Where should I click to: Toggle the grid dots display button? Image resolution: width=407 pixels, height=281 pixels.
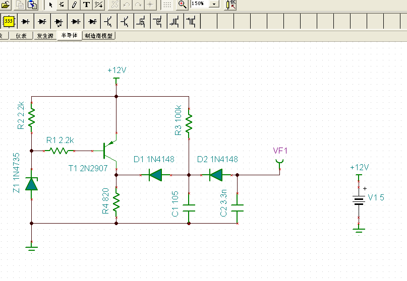[167, 5]
